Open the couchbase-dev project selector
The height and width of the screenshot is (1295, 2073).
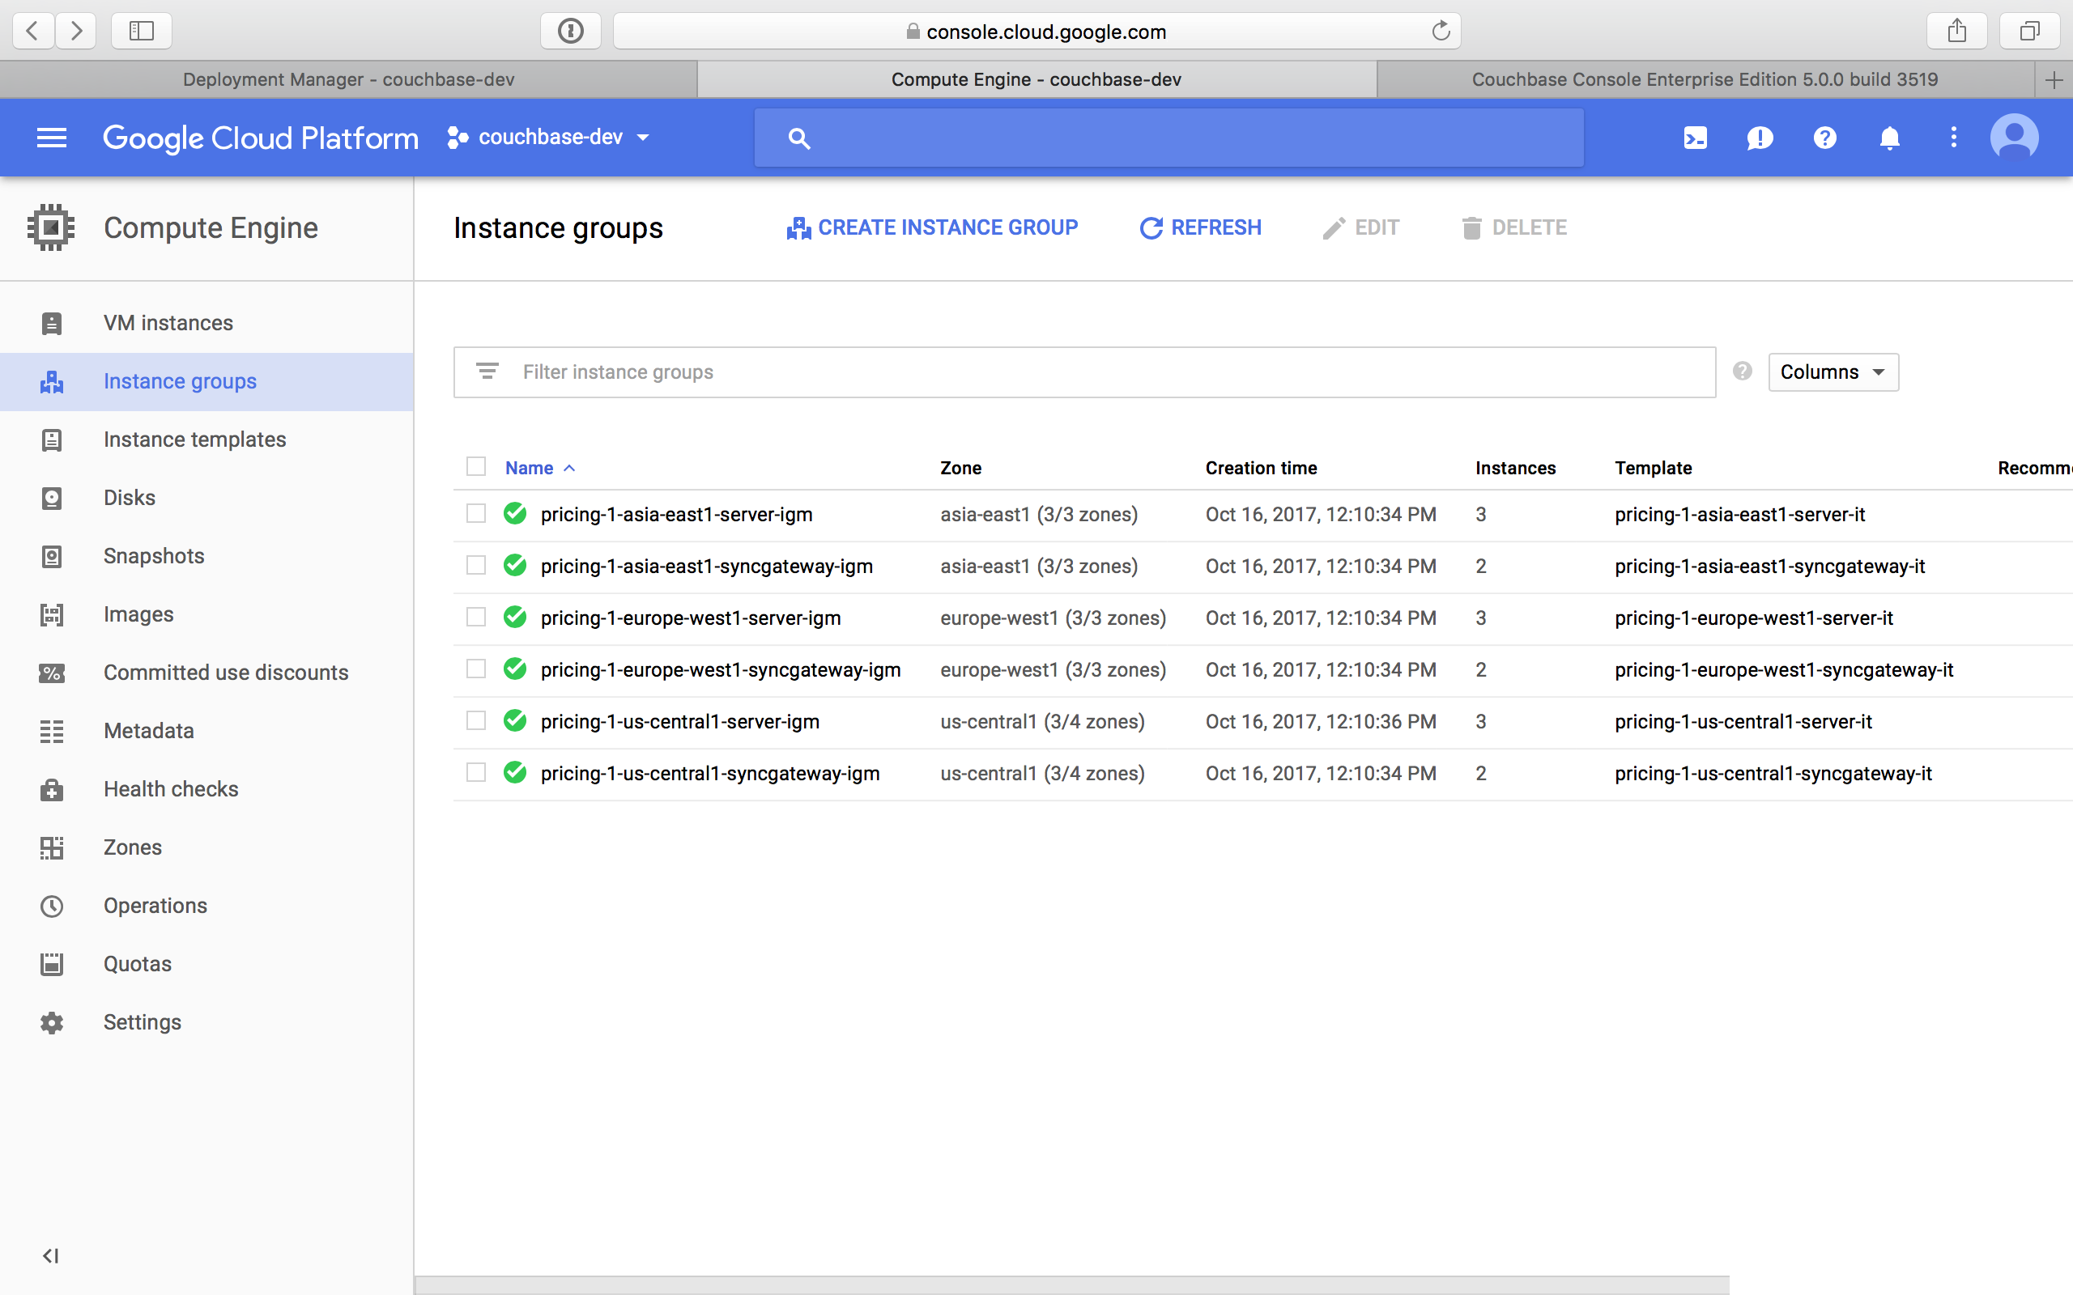549,137
